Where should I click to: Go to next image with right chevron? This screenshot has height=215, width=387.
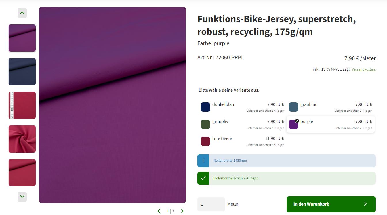pos(182,211)
